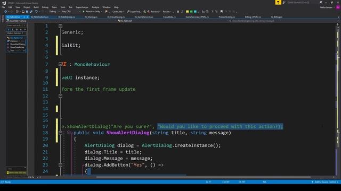Open the Results toolbar dropdown

point(167,12)
